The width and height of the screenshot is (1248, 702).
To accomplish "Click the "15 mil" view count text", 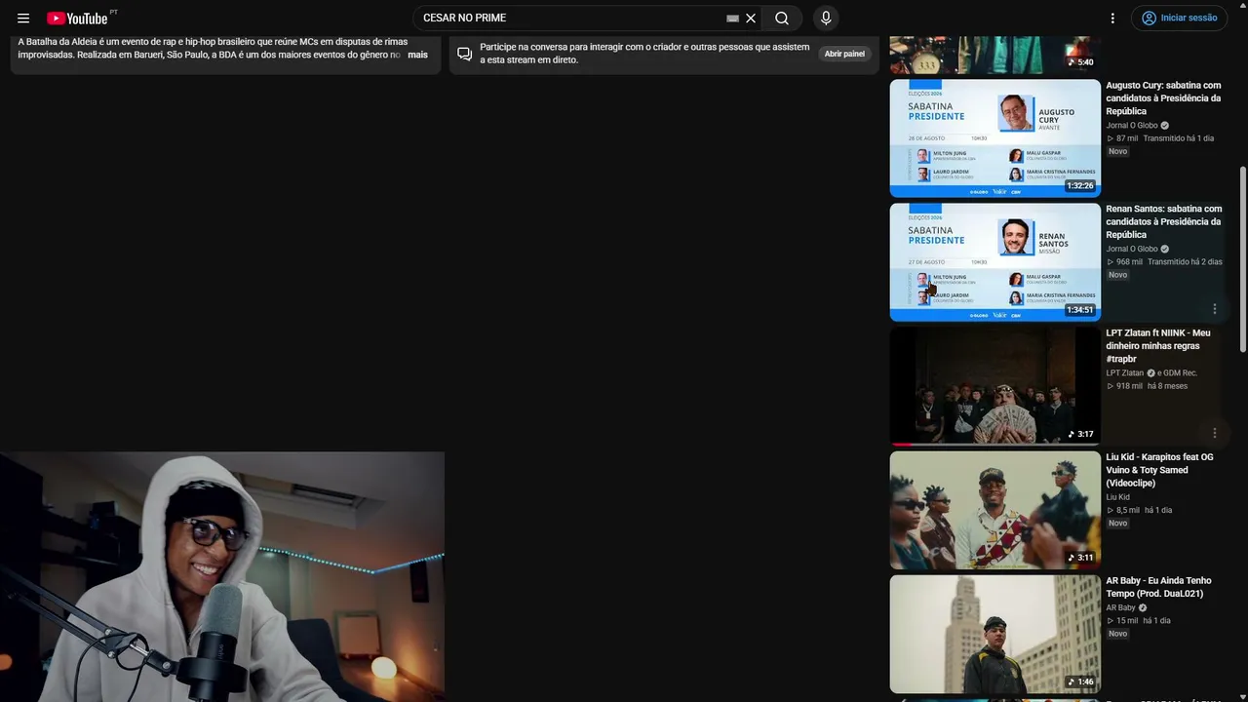I will click(1127, 621).
